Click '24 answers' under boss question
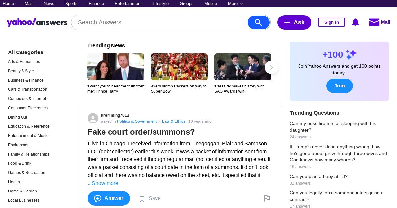The image size is (397, 208). click(x=300, y=137)
